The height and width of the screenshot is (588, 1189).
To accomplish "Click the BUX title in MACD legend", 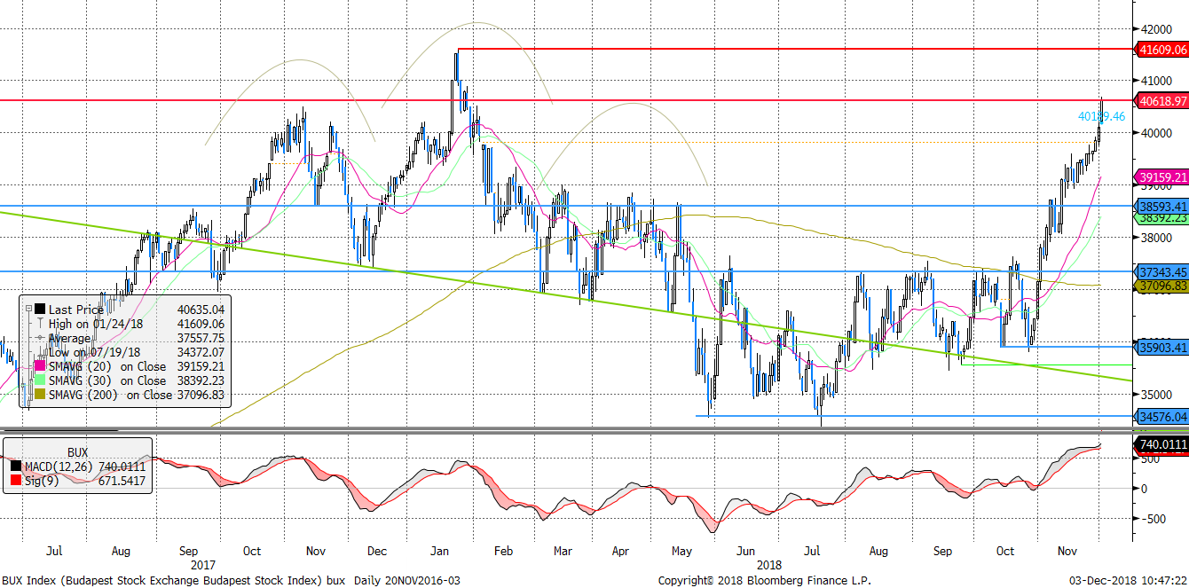I will (x=78, y=451).
